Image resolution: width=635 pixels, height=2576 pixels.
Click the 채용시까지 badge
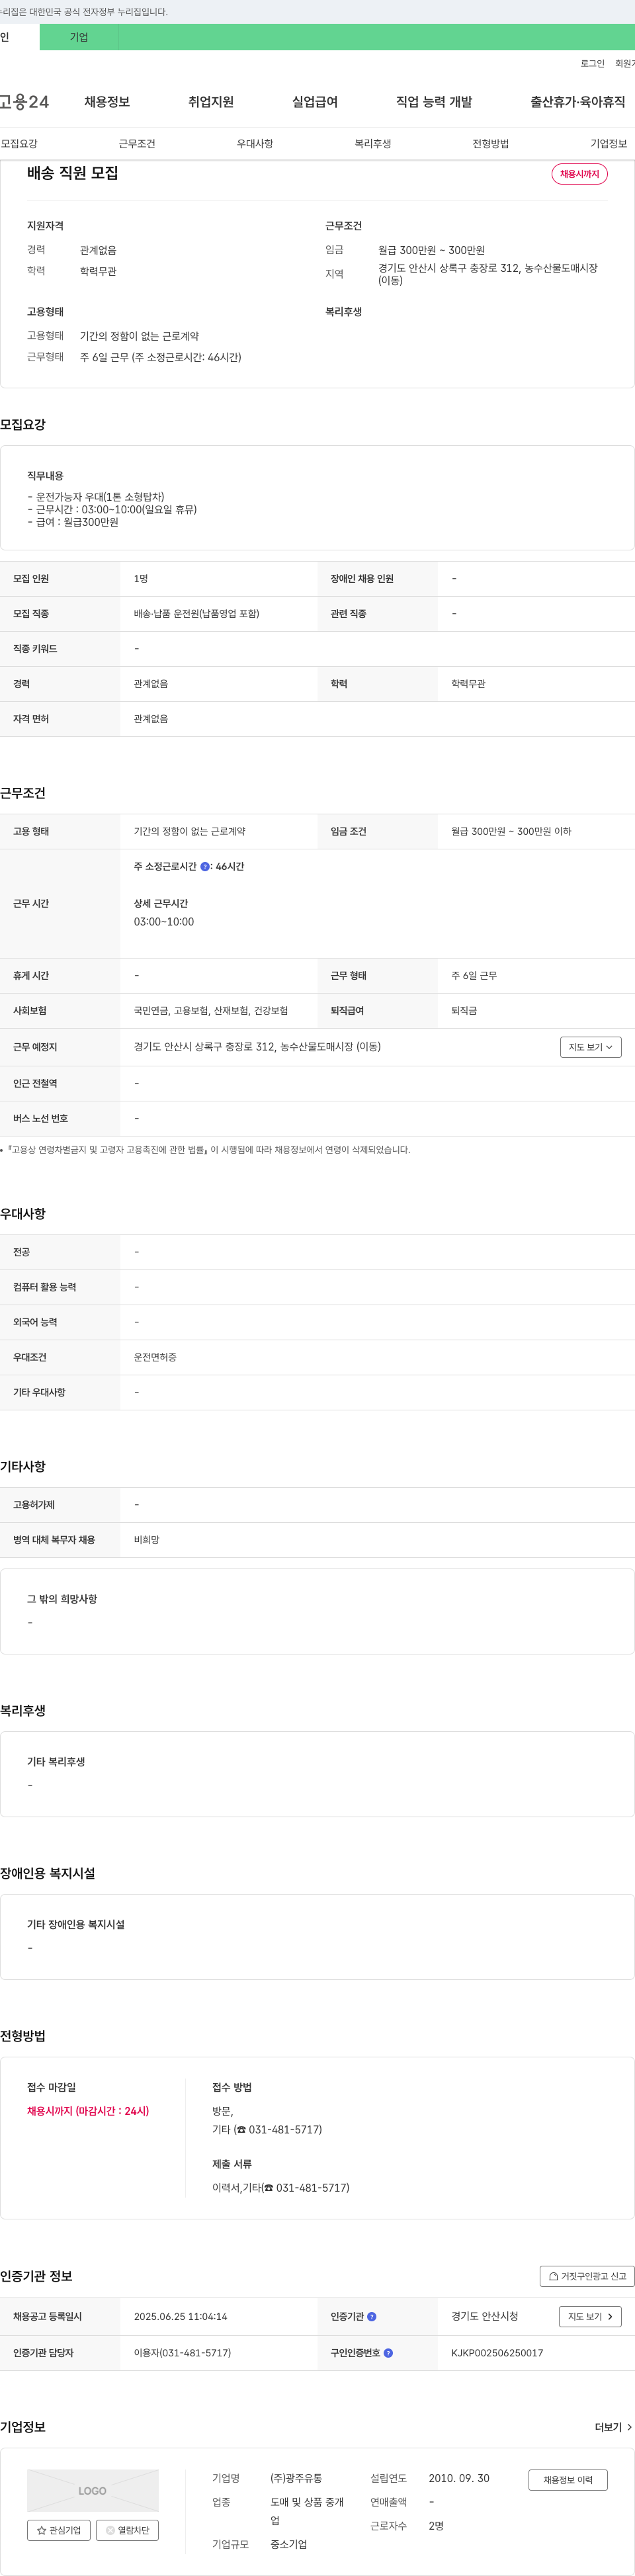click(x=579, y=174)
